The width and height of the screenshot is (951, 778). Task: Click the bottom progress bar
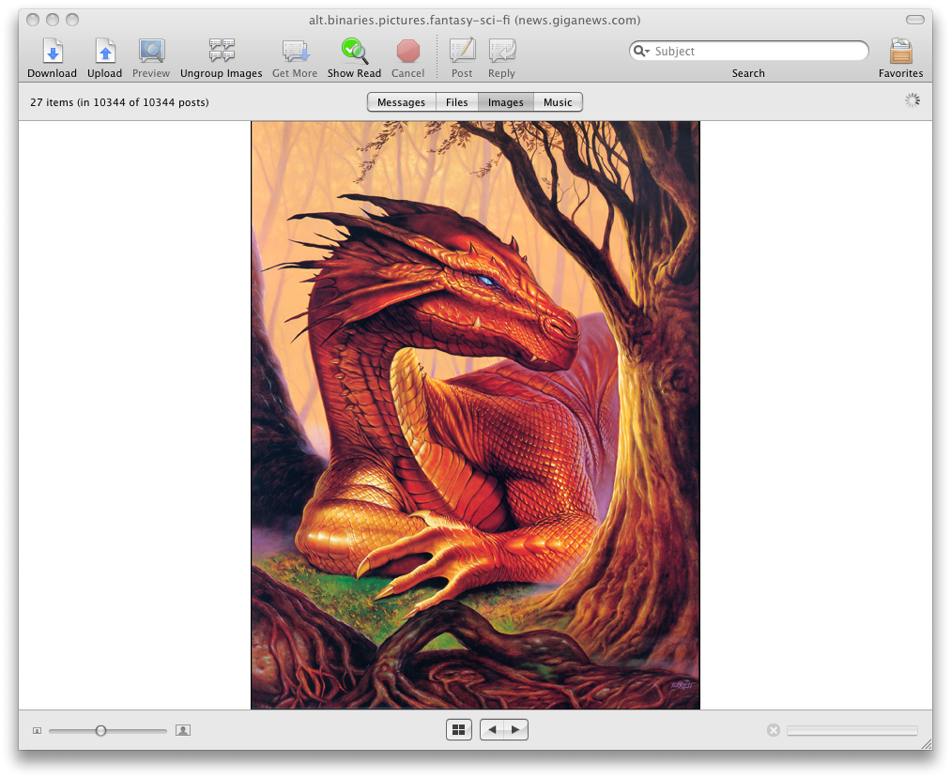[852, 731]
